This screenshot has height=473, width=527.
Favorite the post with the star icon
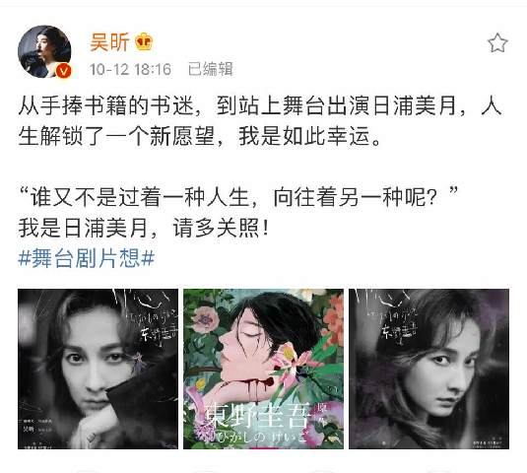pyautogui.click(x=497, y=43)
